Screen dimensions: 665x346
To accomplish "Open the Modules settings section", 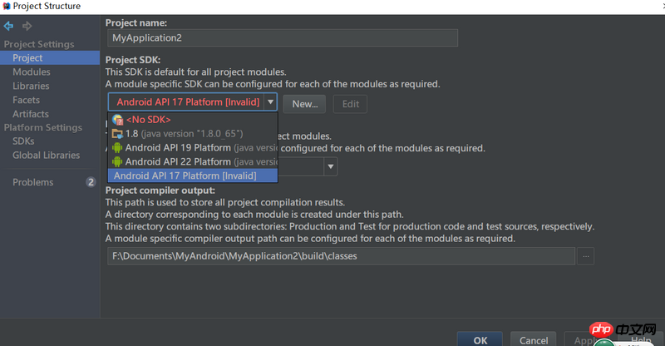I will click(31, 72).
